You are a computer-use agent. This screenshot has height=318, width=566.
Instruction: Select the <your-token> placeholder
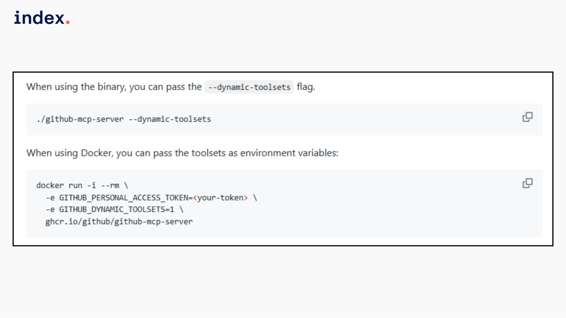[220, 198]
